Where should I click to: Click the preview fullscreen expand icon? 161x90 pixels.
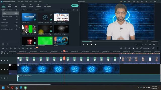[x=158, y=44]
